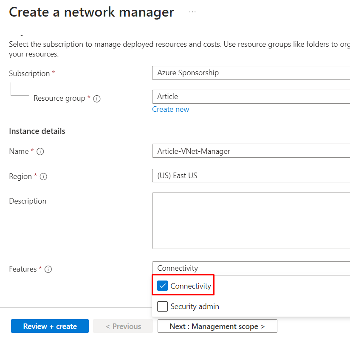Click the Region info icon

[x=43, y=176]
